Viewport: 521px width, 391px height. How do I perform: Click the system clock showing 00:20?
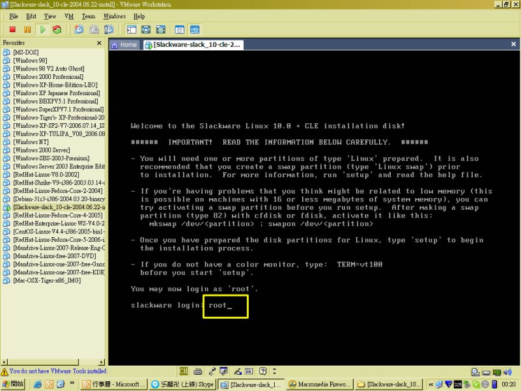pos(509,384)
